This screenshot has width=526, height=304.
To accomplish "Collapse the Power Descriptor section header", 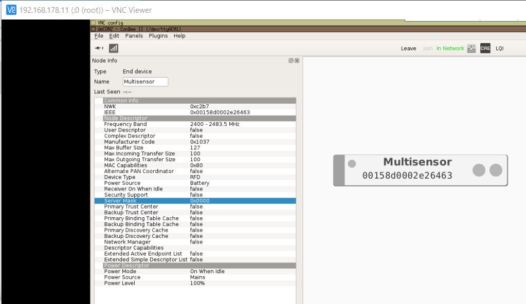I will [x=199, y=265].
